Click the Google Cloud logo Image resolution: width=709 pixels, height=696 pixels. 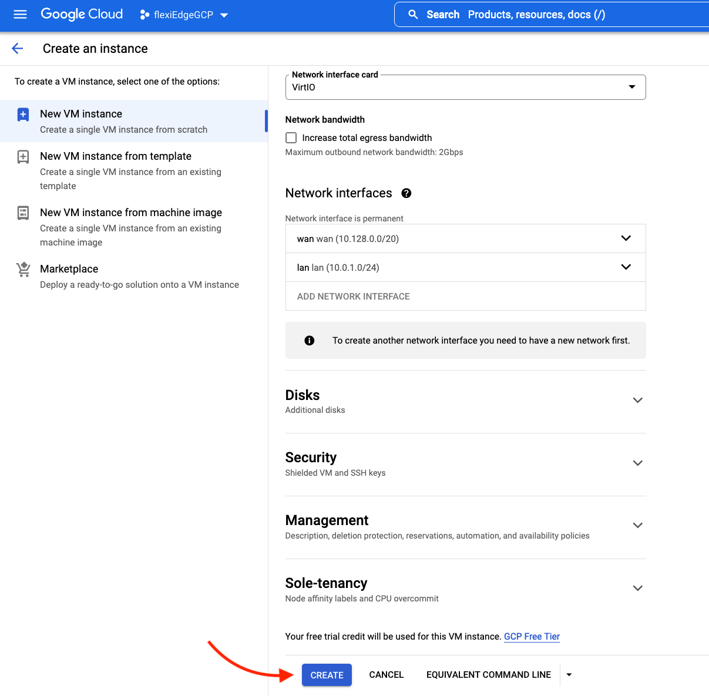point(82,15)
